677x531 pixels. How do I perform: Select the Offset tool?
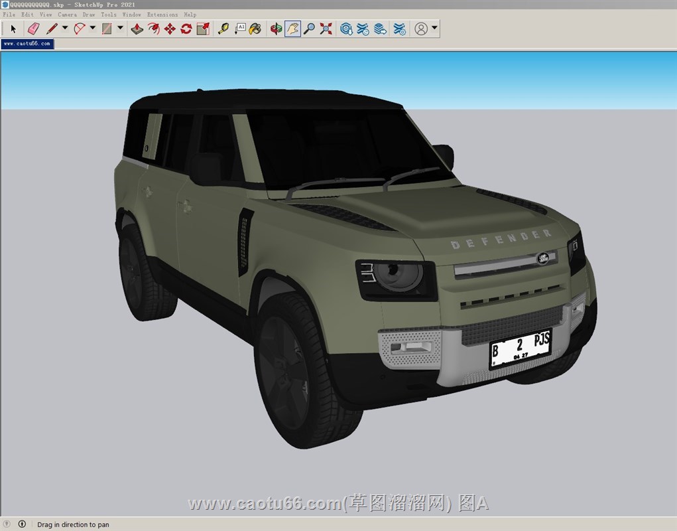154,29
